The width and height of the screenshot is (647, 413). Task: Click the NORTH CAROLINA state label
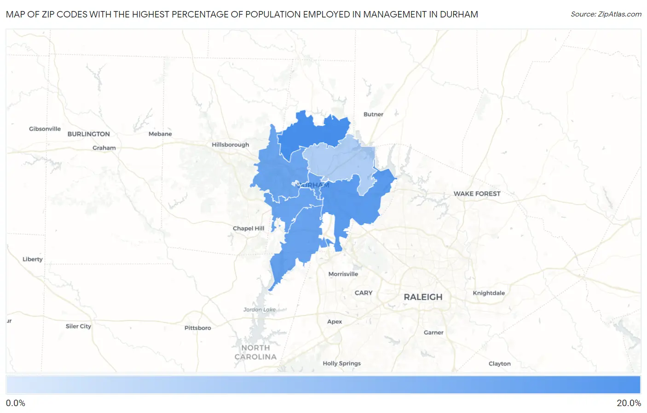pyautogui.click(x=255, y=352)
